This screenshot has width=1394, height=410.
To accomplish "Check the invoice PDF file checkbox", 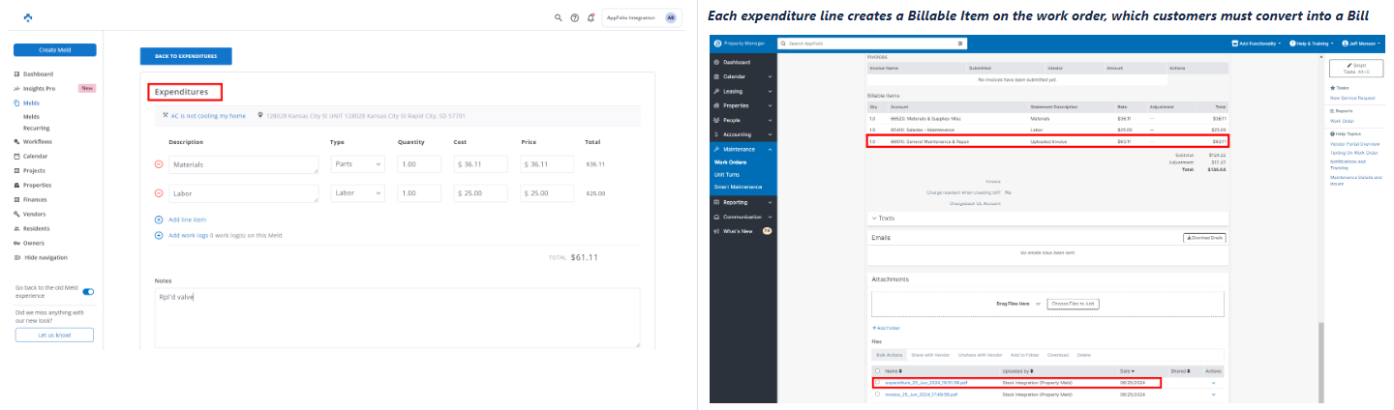I will point(877,395).
